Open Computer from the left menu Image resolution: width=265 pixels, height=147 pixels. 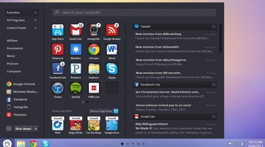(14, 71)
